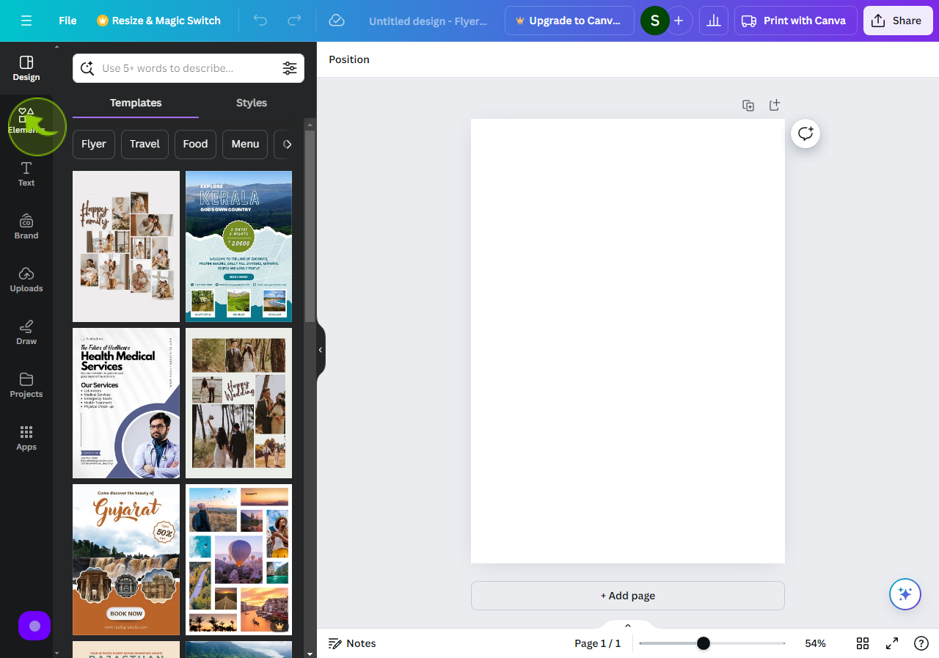Click the Upgrade to Canva button
Image resolution: width=939 pixels, height=658 pixels.
[569, 21]
